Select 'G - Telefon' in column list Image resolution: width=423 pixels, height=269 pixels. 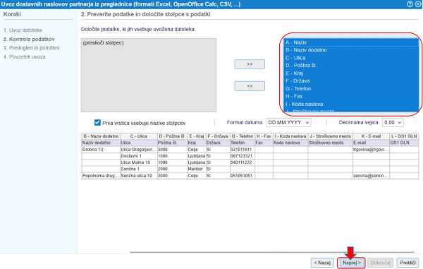[x=351, y=88]
